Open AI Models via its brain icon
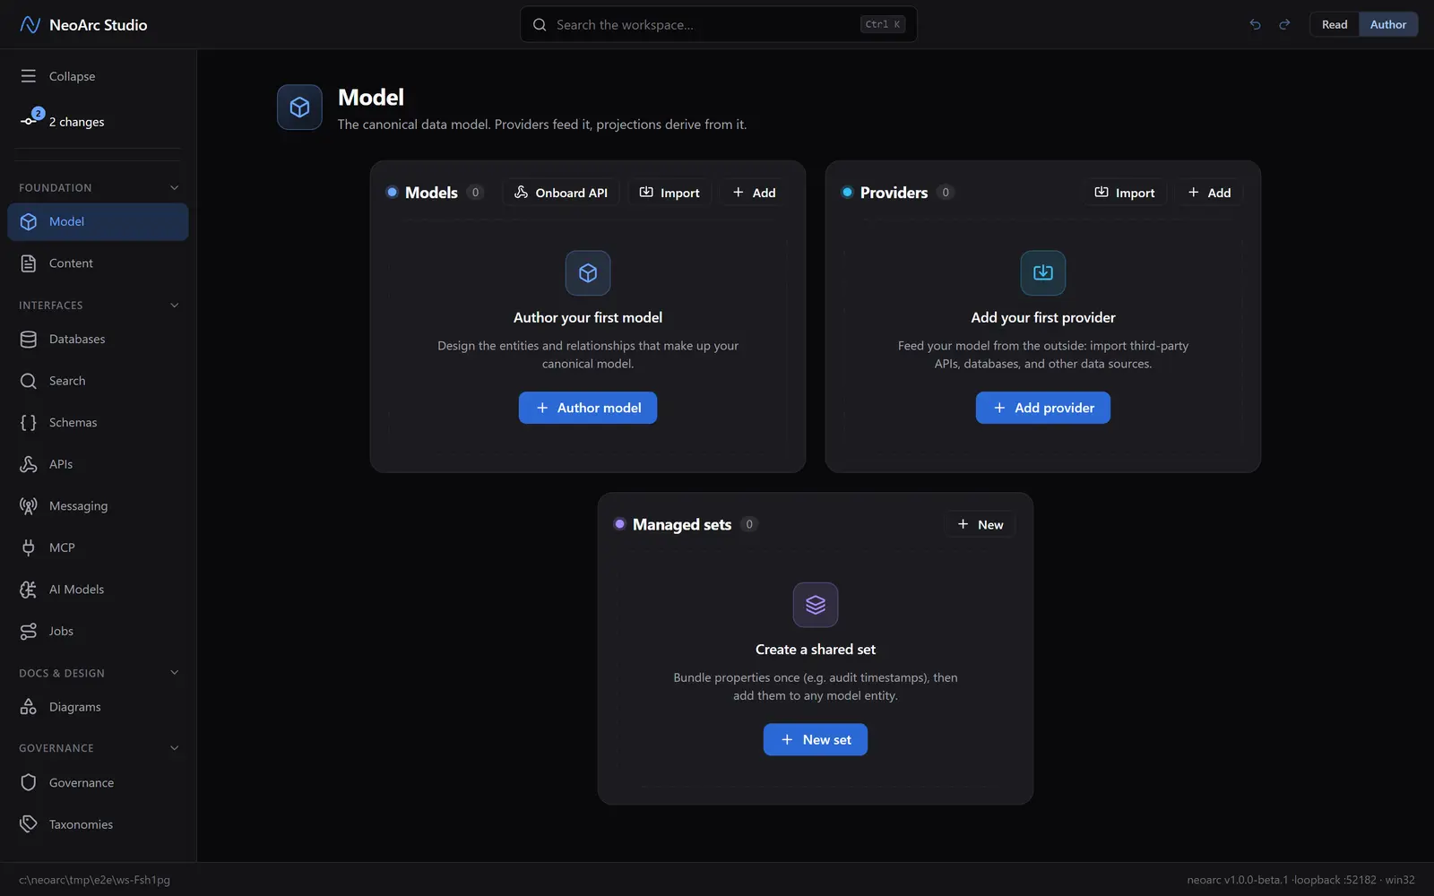 [x=29, y=589]
